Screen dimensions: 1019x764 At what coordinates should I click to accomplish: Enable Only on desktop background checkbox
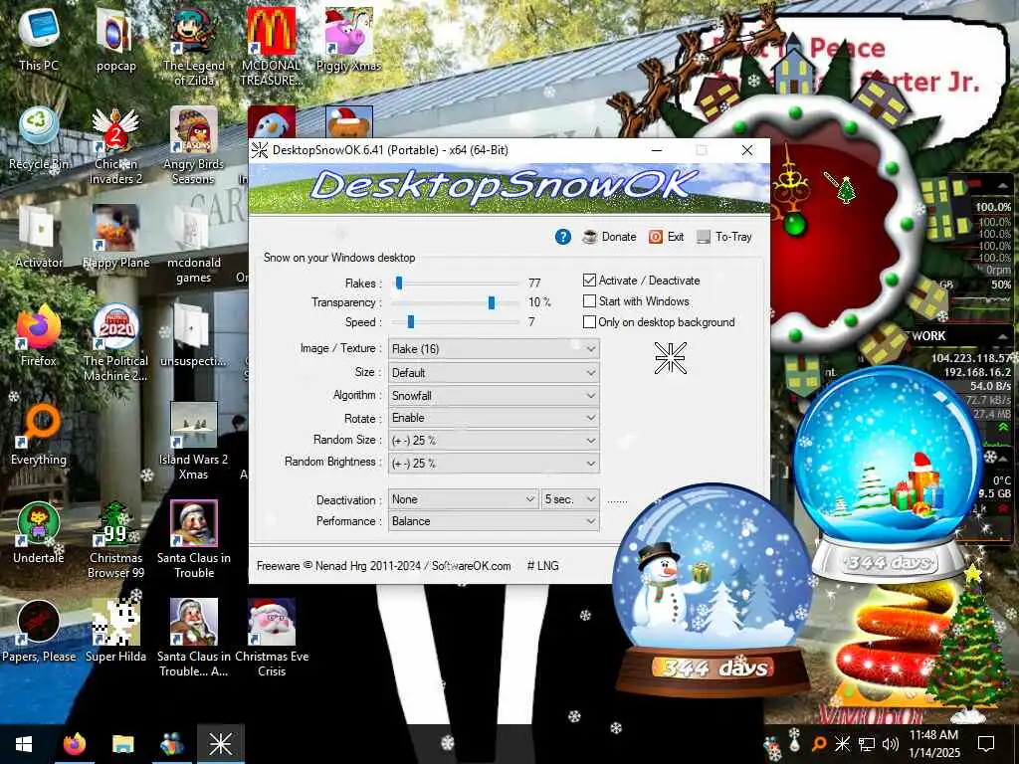[x=589, y=322]
